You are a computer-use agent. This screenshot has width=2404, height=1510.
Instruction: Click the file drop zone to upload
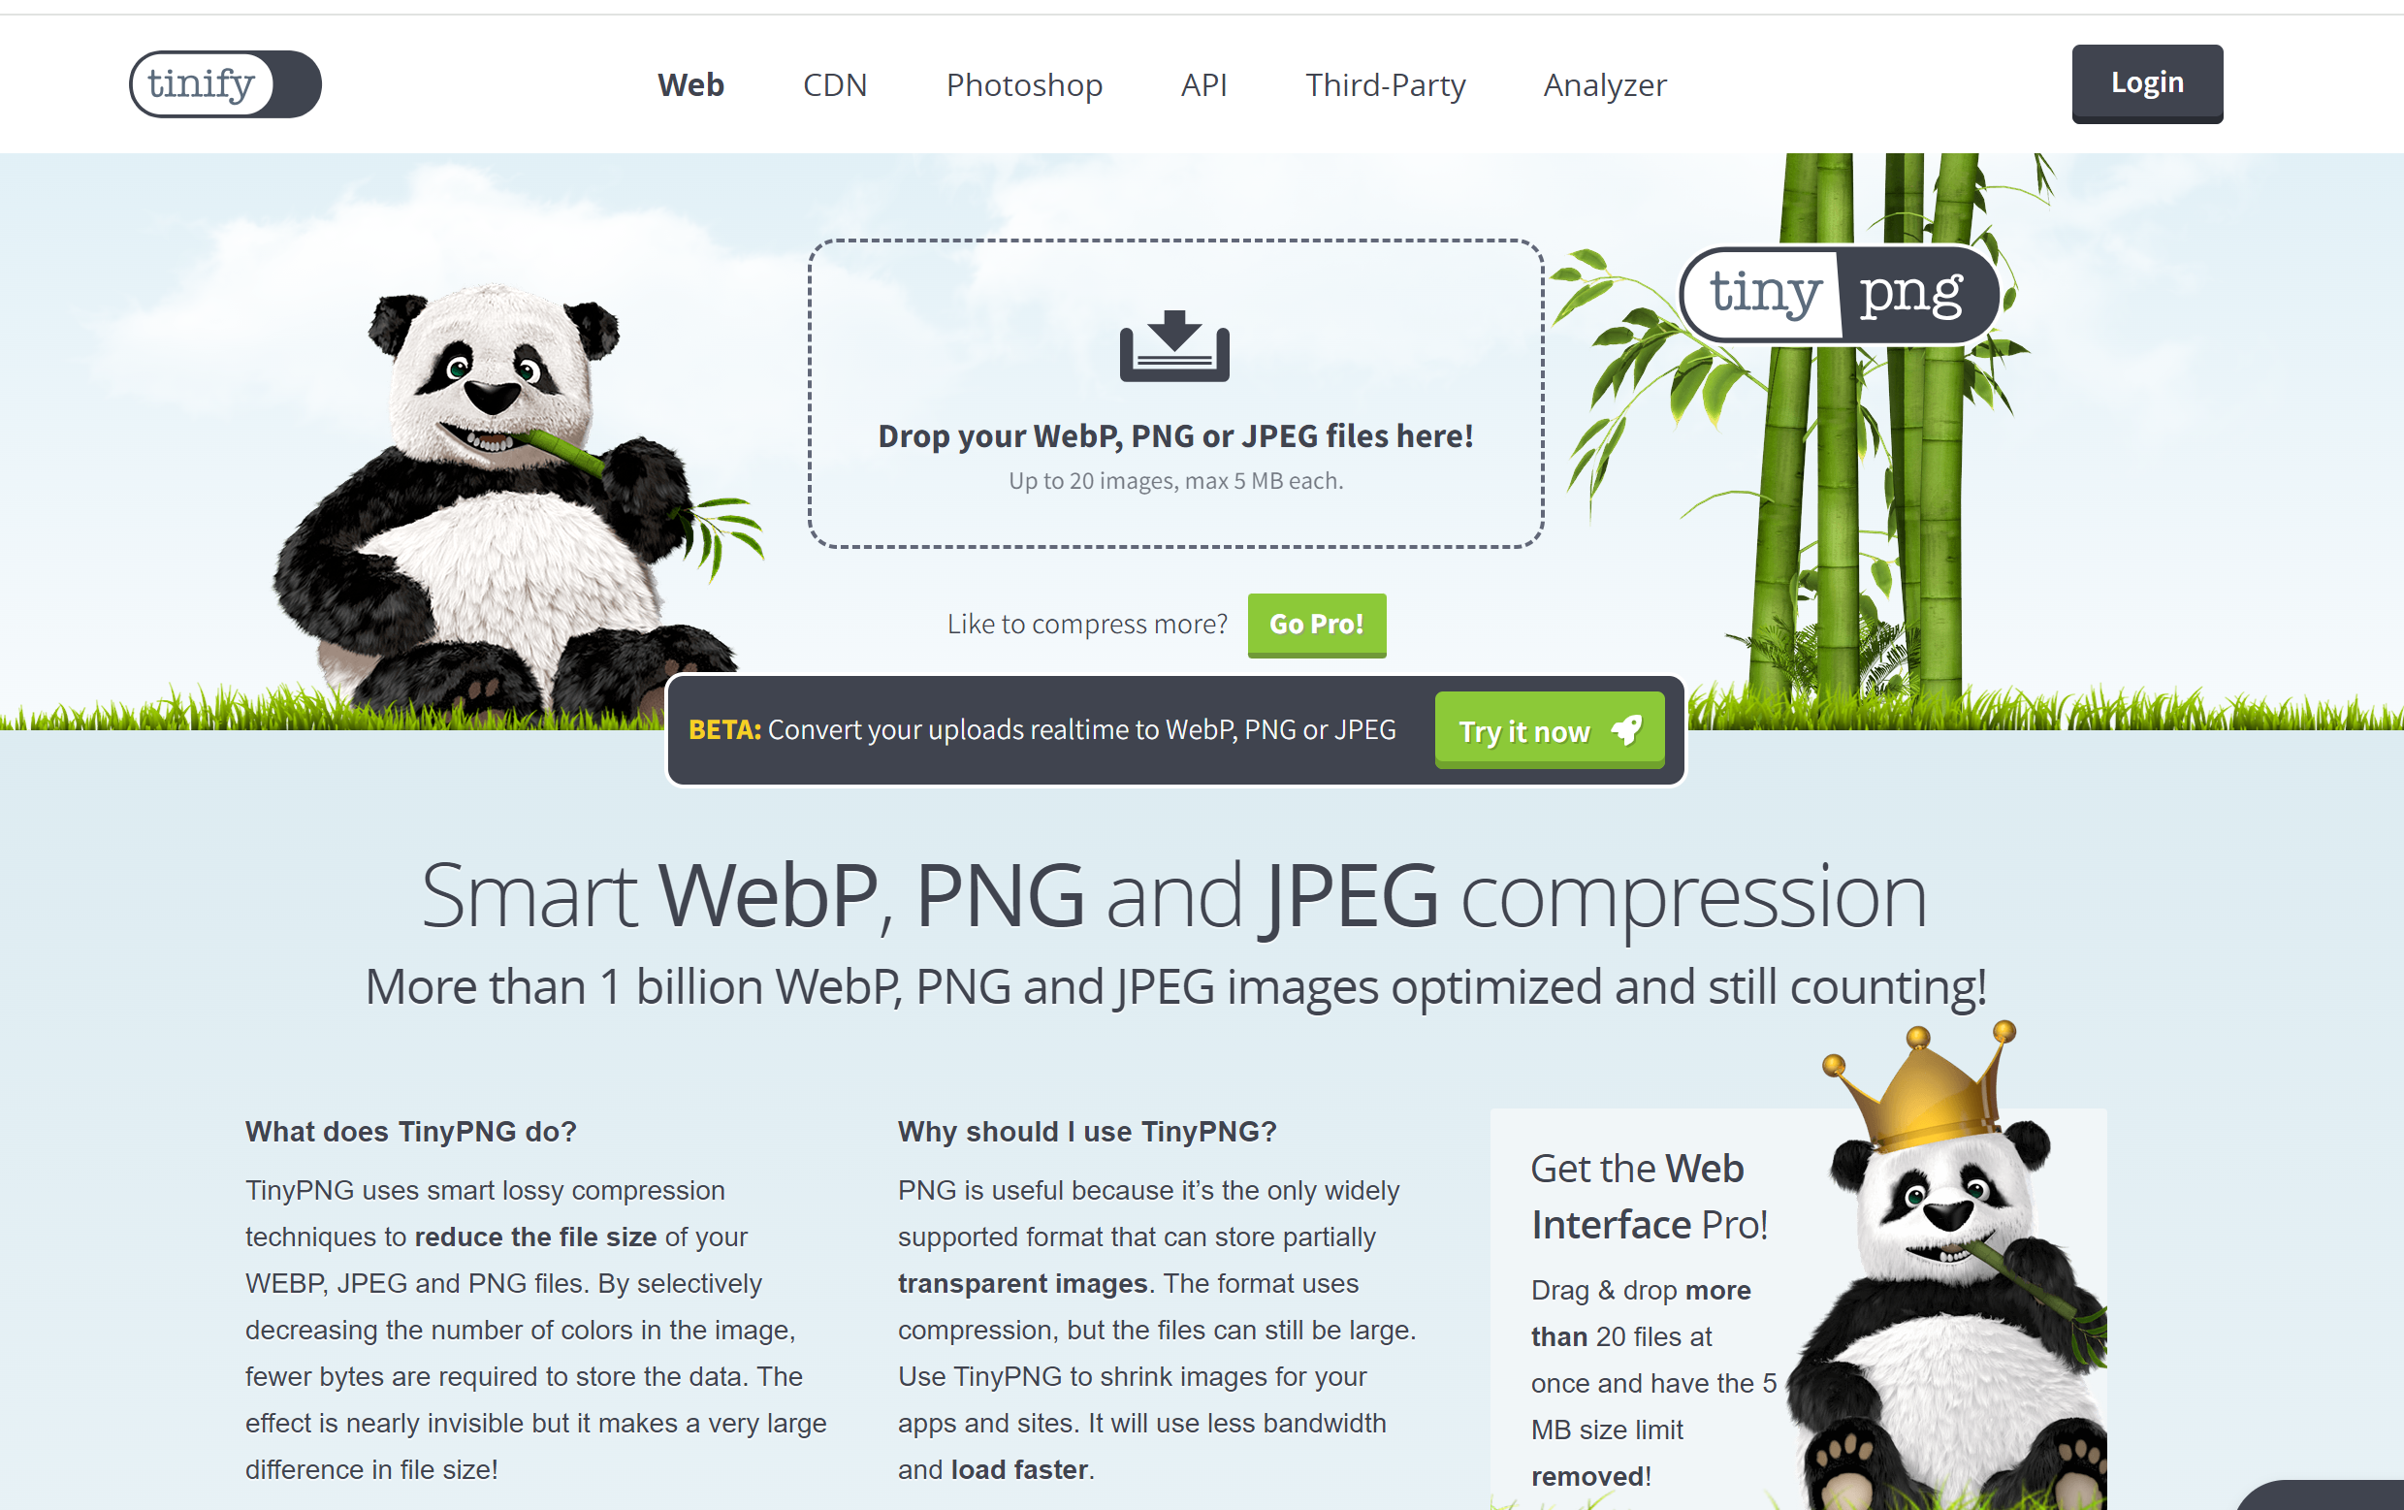(1176, 394)
